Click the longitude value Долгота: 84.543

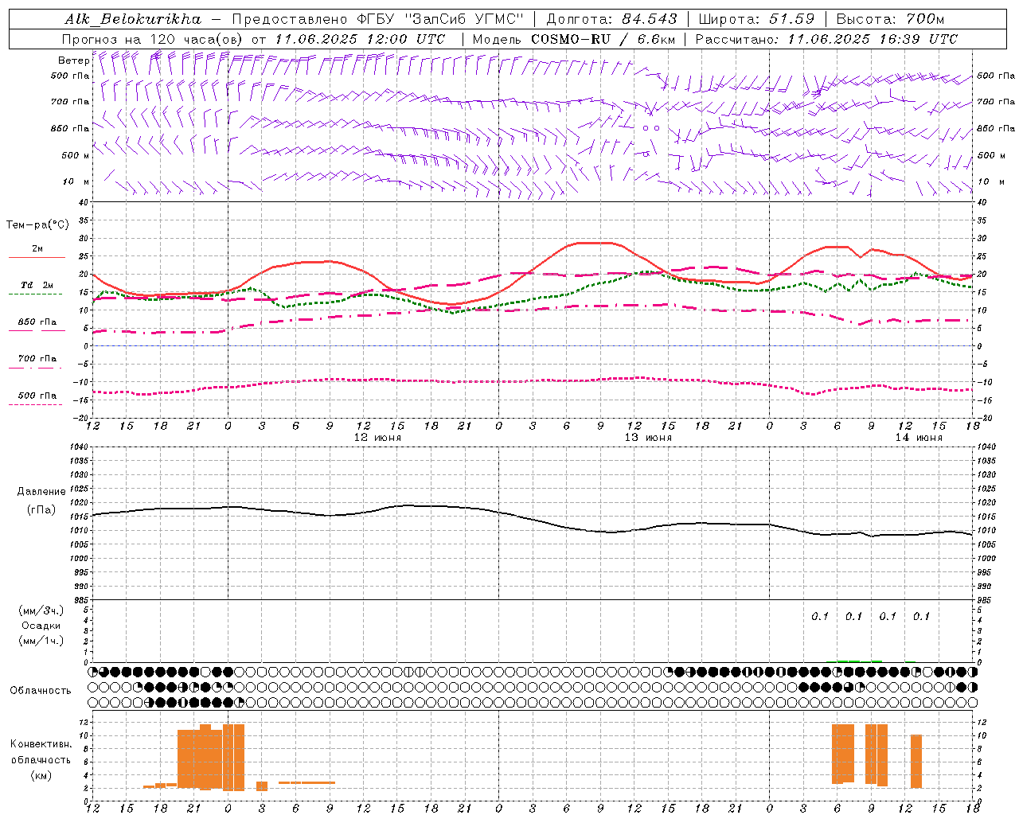611,19
